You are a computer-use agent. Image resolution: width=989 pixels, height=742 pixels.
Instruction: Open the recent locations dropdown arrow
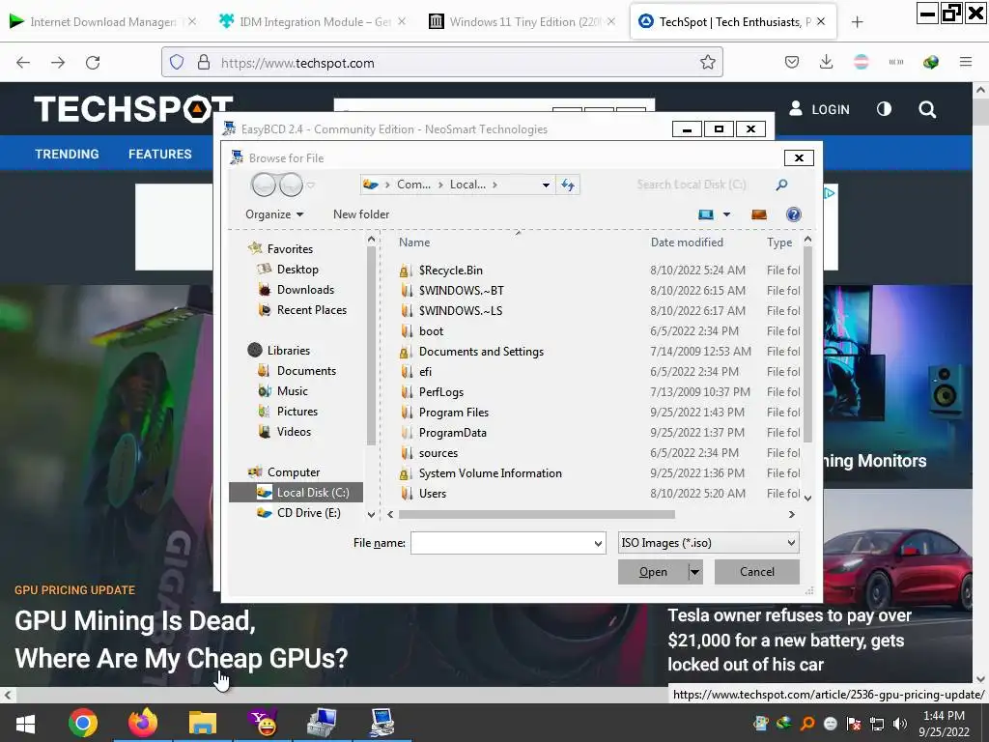[x=310, y=185]
